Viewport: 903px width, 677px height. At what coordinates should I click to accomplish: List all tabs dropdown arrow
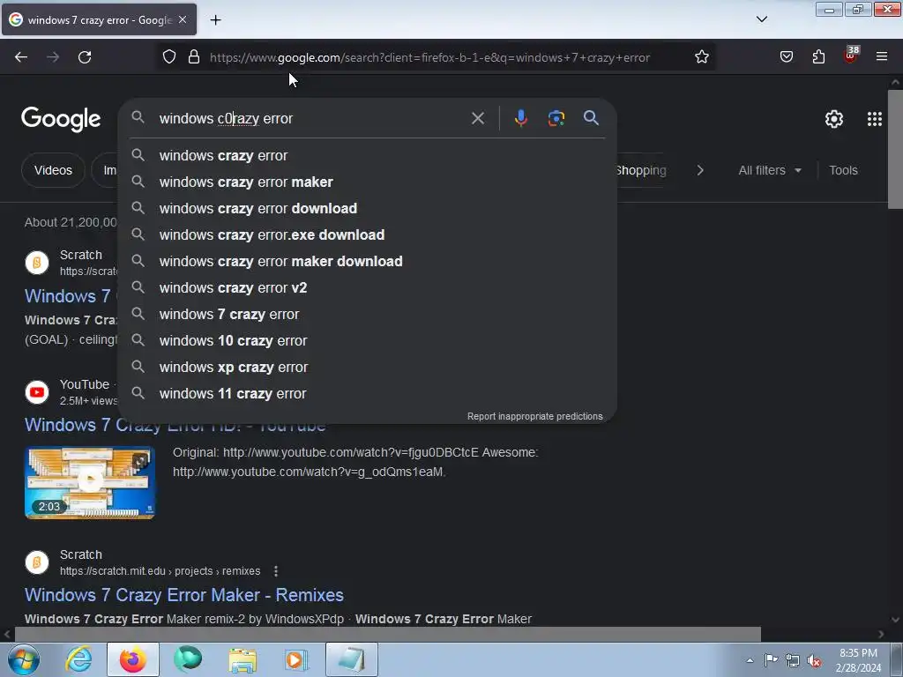click(x=762, y=19)
